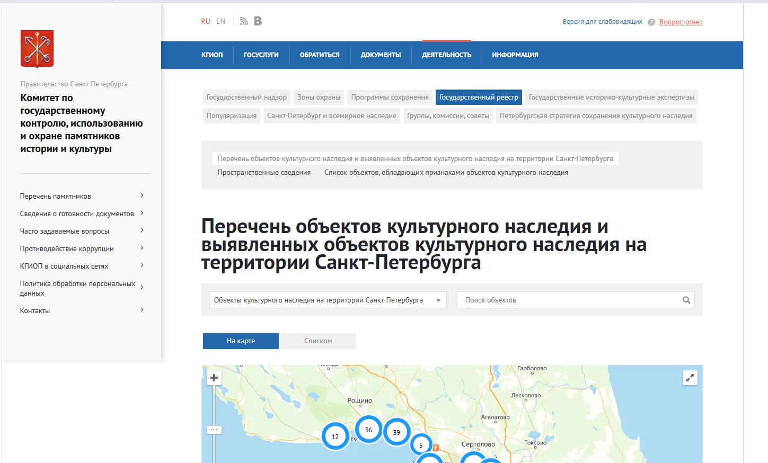Open Перечень памятников sidebar link
This screenshot has height=463, width=768.
[x=56, y=196]
